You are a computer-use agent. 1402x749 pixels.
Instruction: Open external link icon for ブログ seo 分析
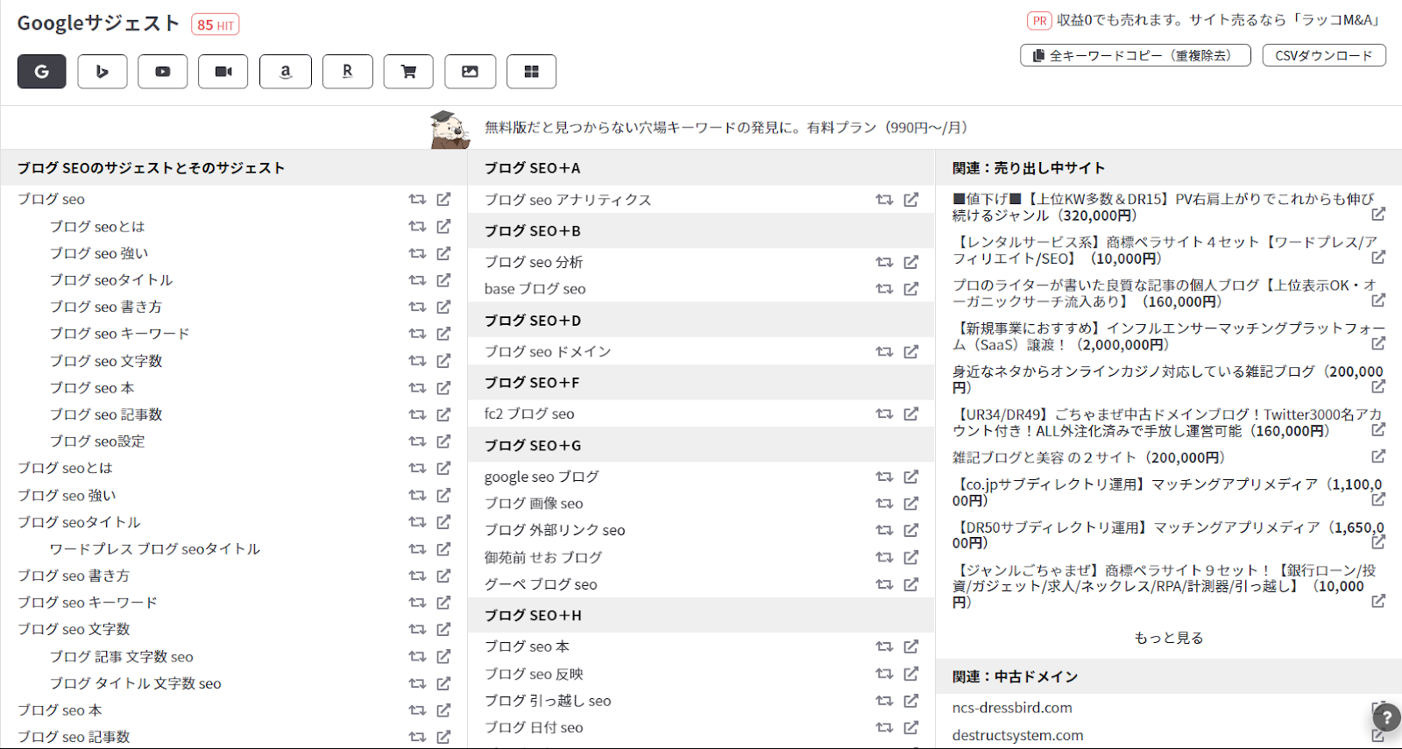coord(911,262)
